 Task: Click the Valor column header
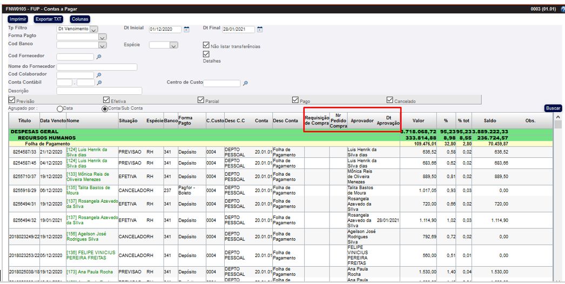tap(419, 121)
